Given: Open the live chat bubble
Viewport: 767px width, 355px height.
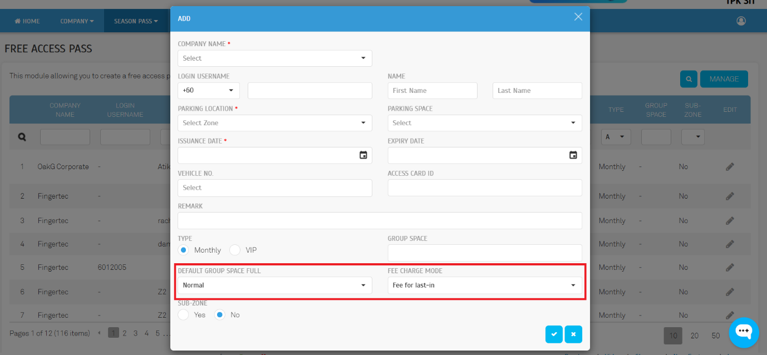Looking at the screenshot, I should point(744,332).
